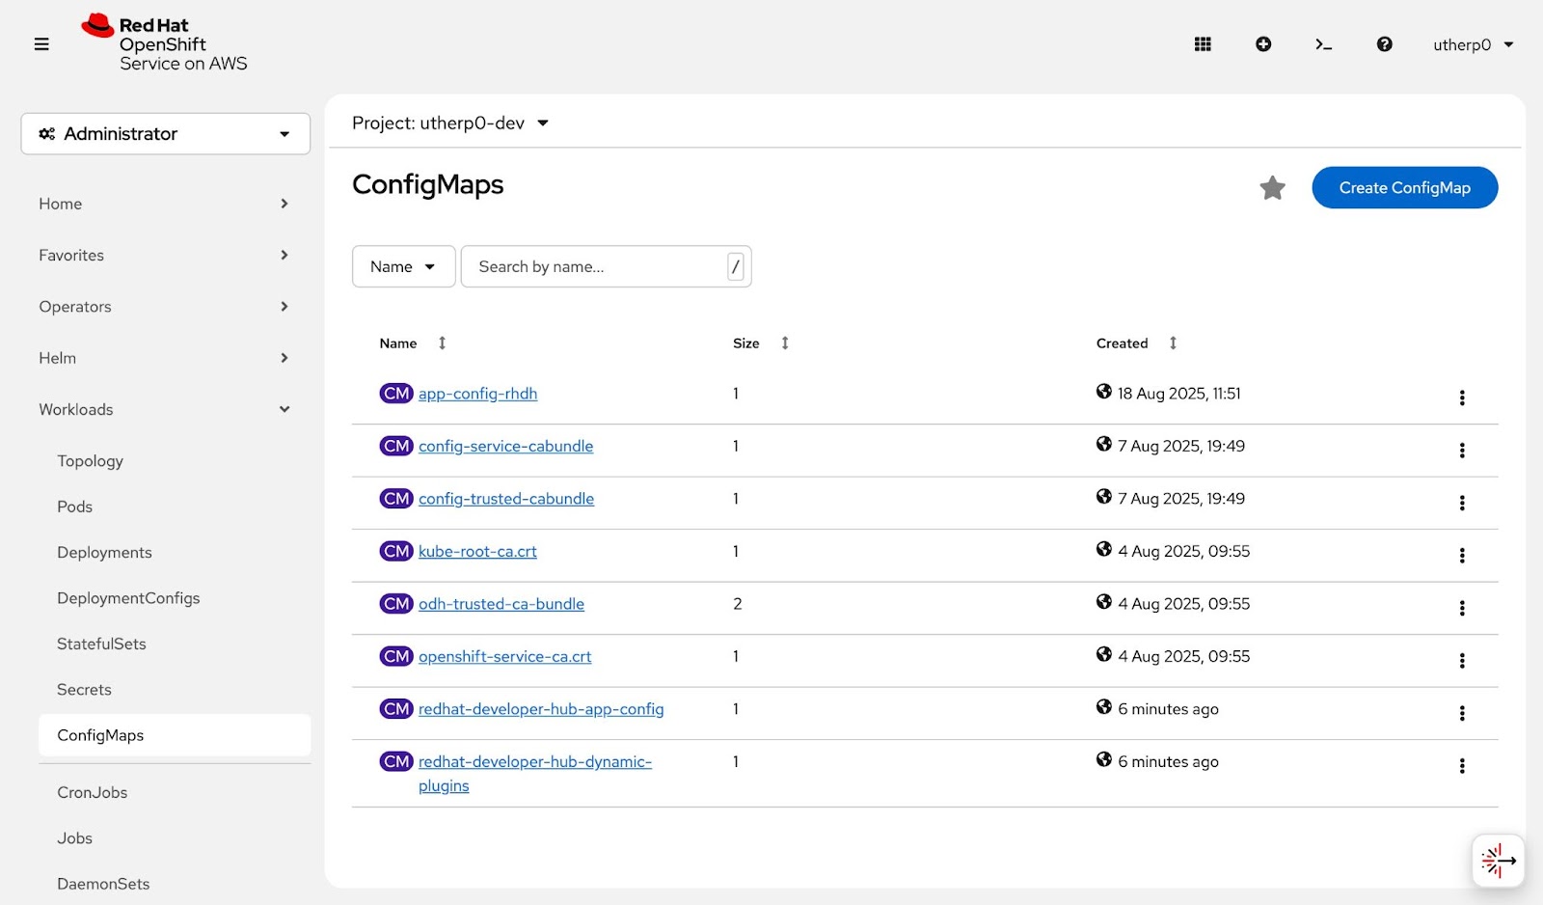Open the Name filter type dropdown

403,267
